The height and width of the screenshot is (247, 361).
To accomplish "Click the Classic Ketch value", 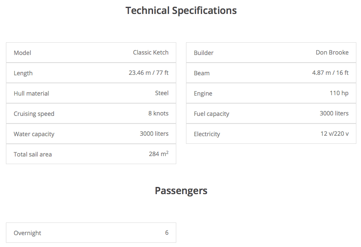I will click(x=150, y=52).
